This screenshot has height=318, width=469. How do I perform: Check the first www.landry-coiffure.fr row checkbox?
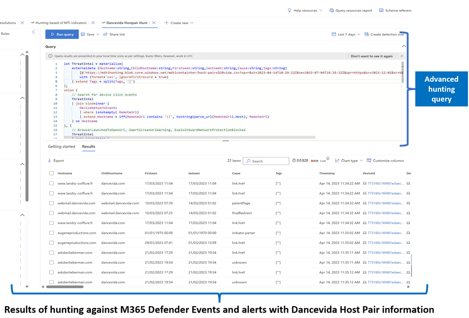52,183
